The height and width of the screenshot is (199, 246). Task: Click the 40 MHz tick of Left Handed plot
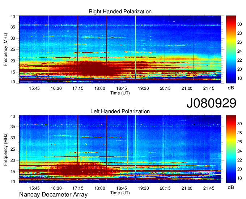point(13,116)
